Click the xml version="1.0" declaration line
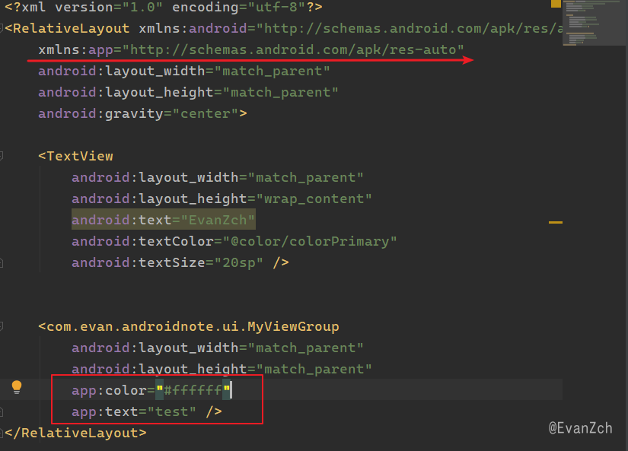Viewport: 628px width, 451px height. coord(164,7)
